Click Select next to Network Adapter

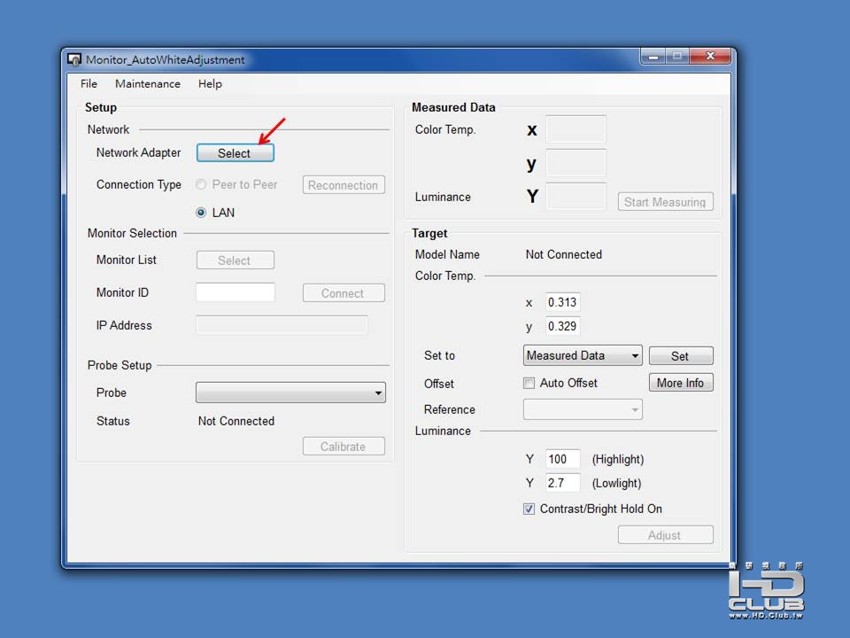(x=236, y=153)
